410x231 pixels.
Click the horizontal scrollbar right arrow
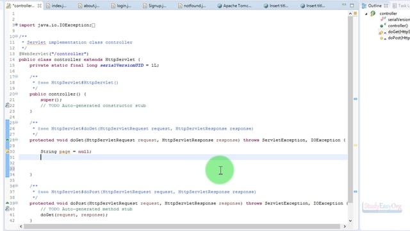point(345,227)
